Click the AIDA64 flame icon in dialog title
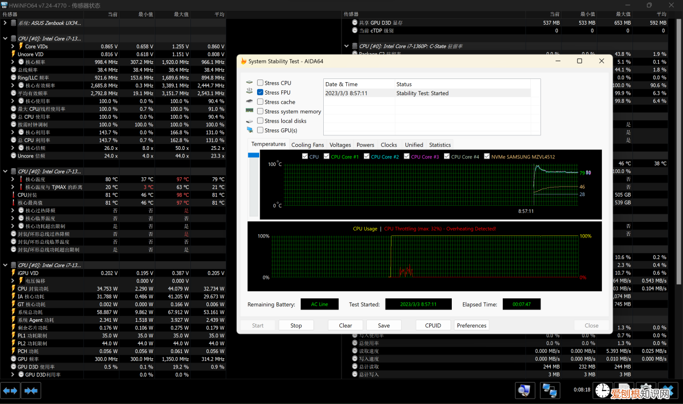The height and width of the screenshot is (404, 683). [244, 61]
